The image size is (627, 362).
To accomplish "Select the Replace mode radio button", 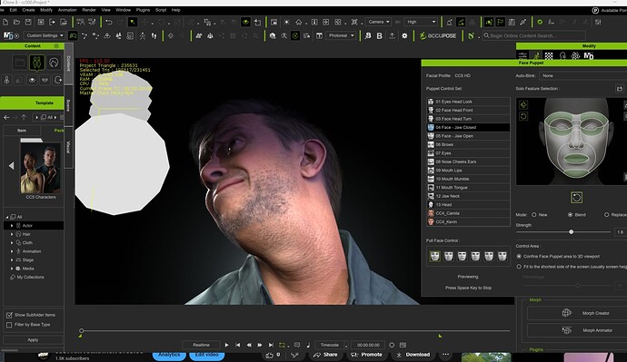I will (x=607, y=215).
